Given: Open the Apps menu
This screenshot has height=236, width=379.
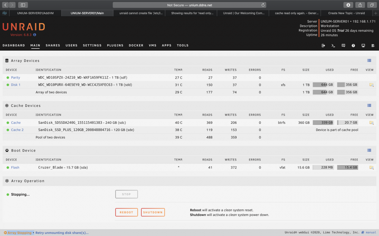Looking at the screenshot, I should pos(166,45).
